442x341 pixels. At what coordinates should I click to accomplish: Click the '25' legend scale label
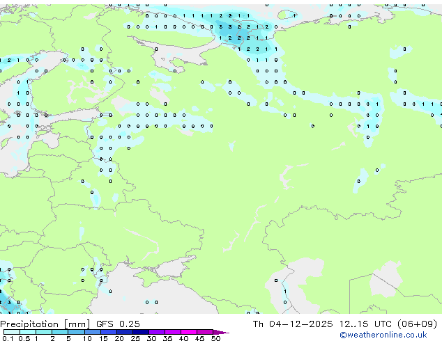coord(135,338)
